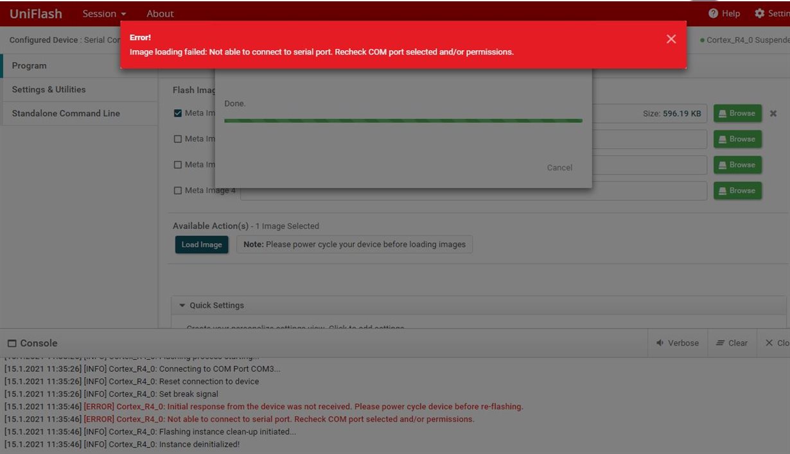Browse for the first meta image file
This screenshot has height=454, width=790.
[737, 113]
